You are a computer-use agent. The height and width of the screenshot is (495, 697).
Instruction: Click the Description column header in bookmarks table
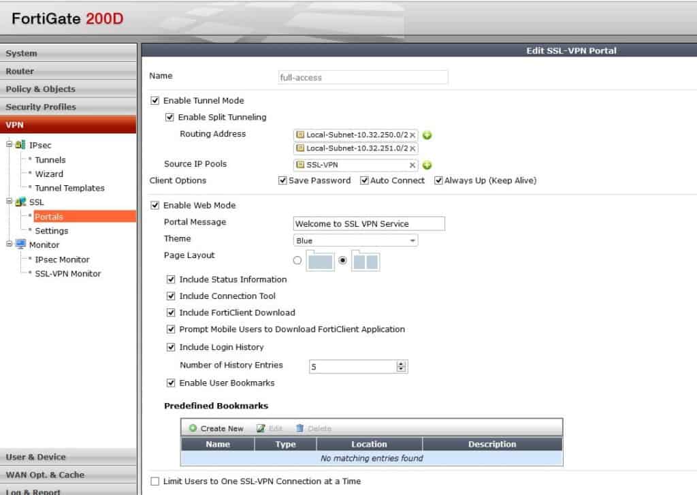pos(493,444)
